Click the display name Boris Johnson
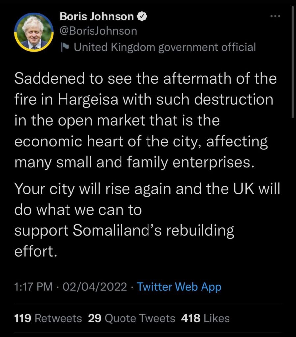Image resolution: width=296 pixels, height=337 pixels. [x=97, y=16]
